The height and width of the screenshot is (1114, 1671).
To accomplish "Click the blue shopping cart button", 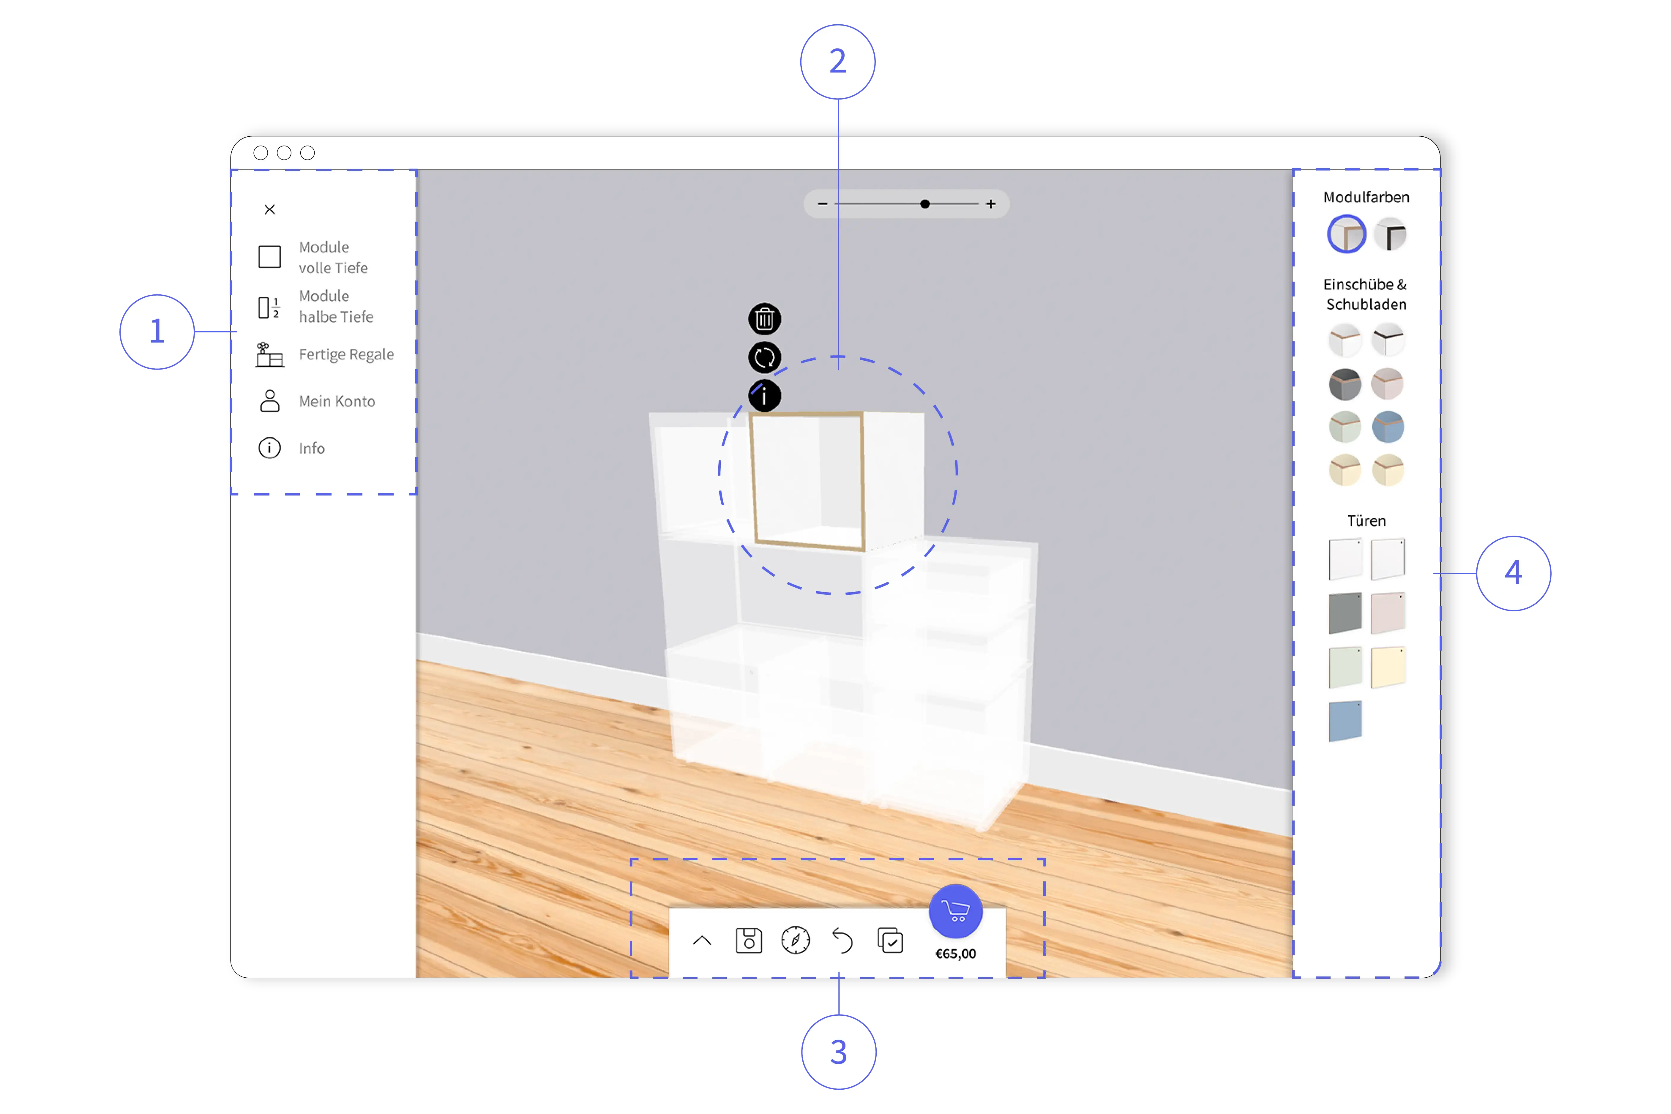I will tap(956, 911).
